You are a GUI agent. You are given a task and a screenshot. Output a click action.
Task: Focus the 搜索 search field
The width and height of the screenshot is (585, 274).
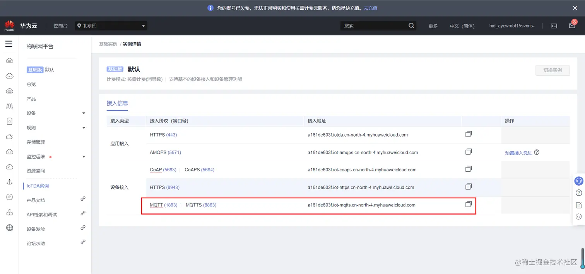pos(374,26)
